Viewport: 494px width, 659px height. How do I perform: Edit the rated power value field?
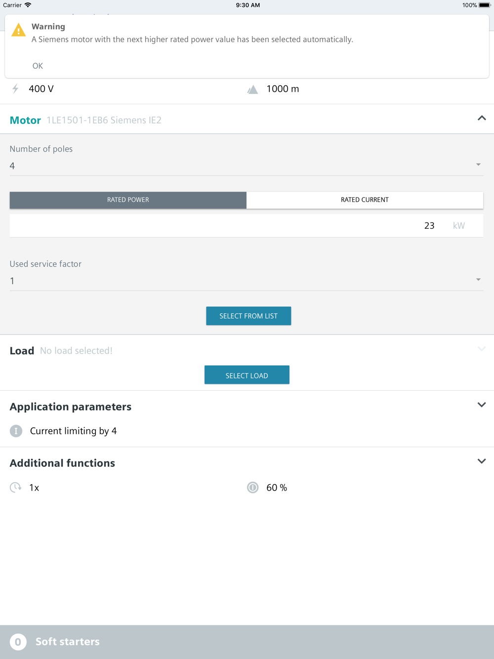click(247, 226)
